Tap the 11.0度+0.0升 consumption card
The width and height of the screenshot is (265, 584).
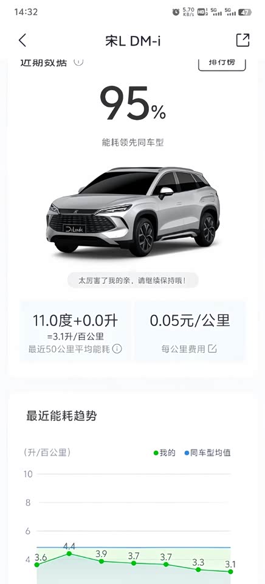75,332
